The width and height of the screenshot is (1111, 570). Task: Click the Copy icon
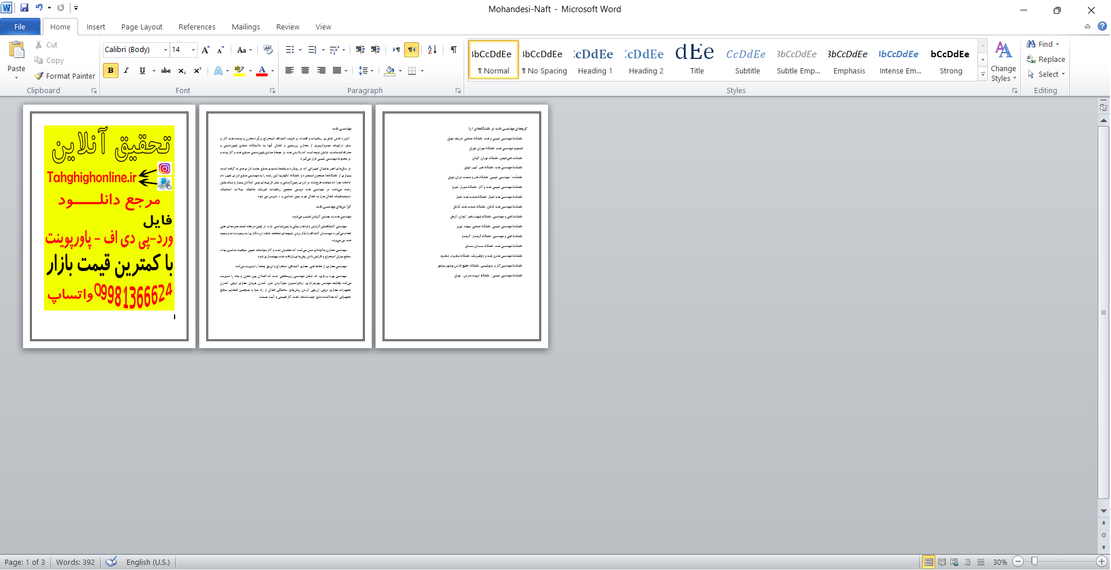coord(39,60)
